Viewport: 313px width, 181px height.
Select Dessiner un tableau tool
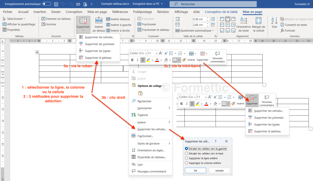tap(56, 19)
